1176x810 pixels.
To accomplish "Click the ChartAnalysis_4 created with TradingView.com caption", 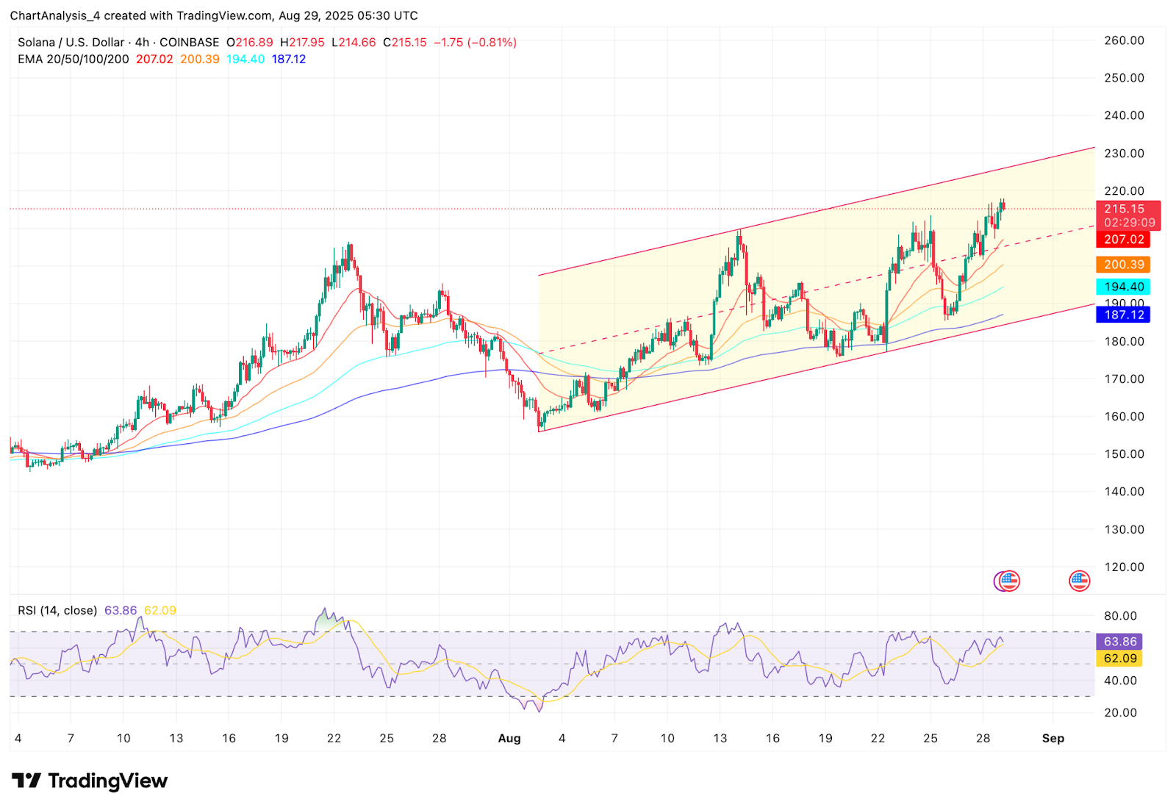I will tap(214, 15).
